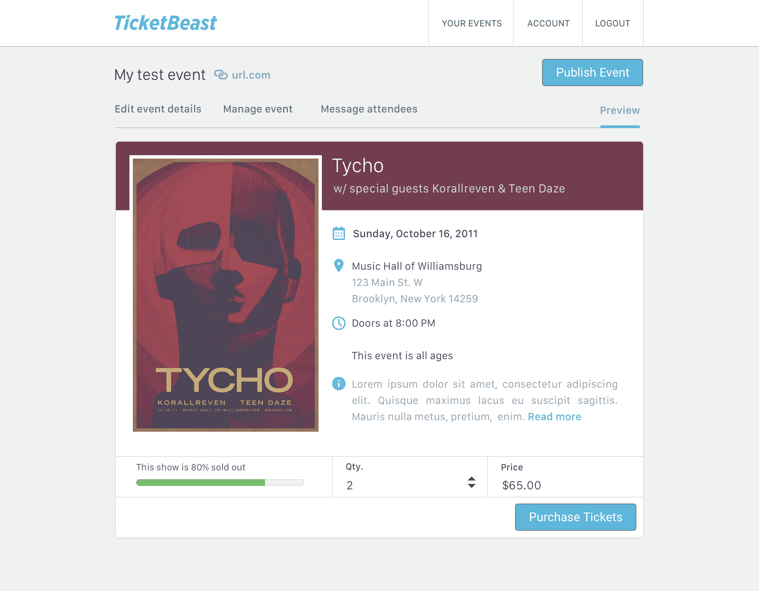Increase ticket quantity with the up arrow

(x=471, y=479)
